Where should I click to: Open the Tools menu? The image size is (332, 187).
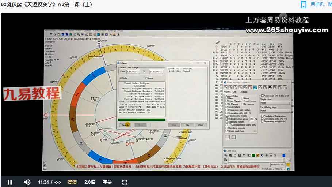click(x=79, y=31)
